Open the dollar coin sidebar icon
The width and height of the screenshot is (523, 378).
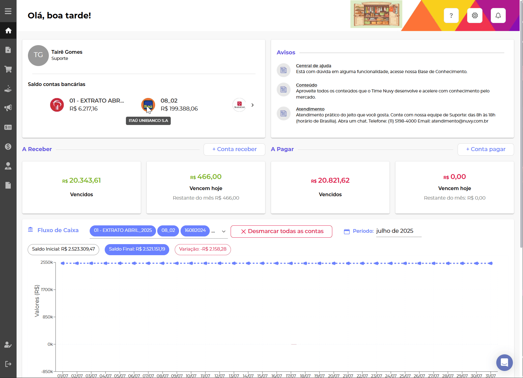point(8,146)
